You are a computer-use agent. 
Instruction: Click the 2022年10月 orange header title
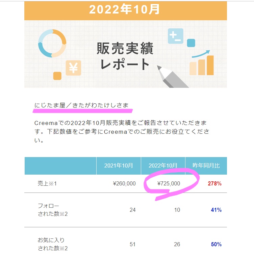coord(124,9)
